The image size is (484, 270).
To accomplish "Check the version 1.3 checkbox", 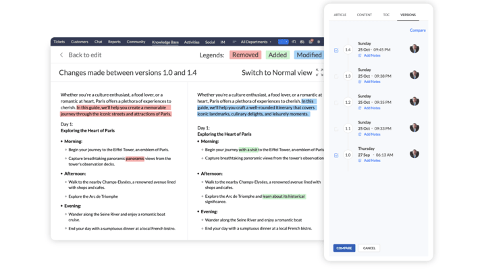I will point(336,76).
